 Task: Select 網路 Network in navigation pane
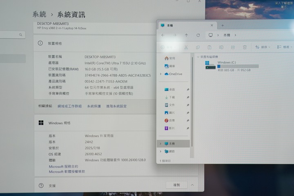169,151
